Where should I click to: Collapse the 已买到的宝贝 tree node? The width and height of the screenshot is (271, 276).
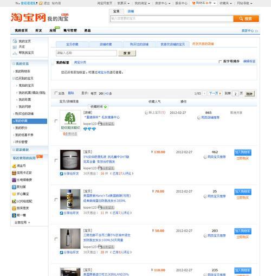pyautogui.click(x=14, y=78)
